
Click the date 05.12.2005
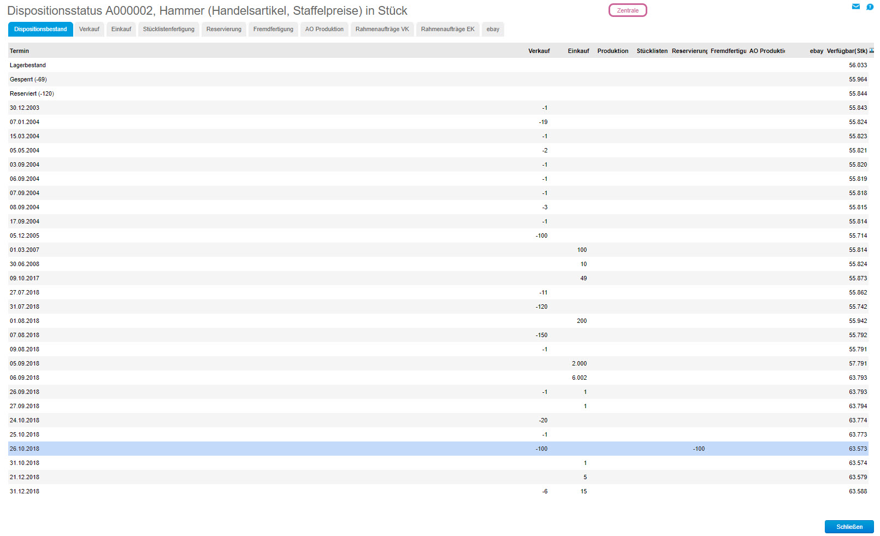pos(25,235)
